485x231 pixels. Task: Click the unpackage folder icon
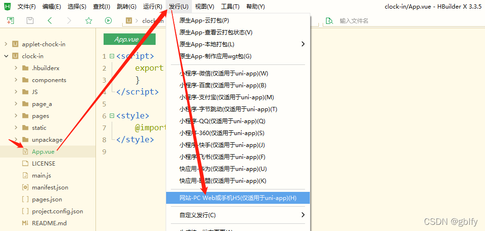click(25, 140)
